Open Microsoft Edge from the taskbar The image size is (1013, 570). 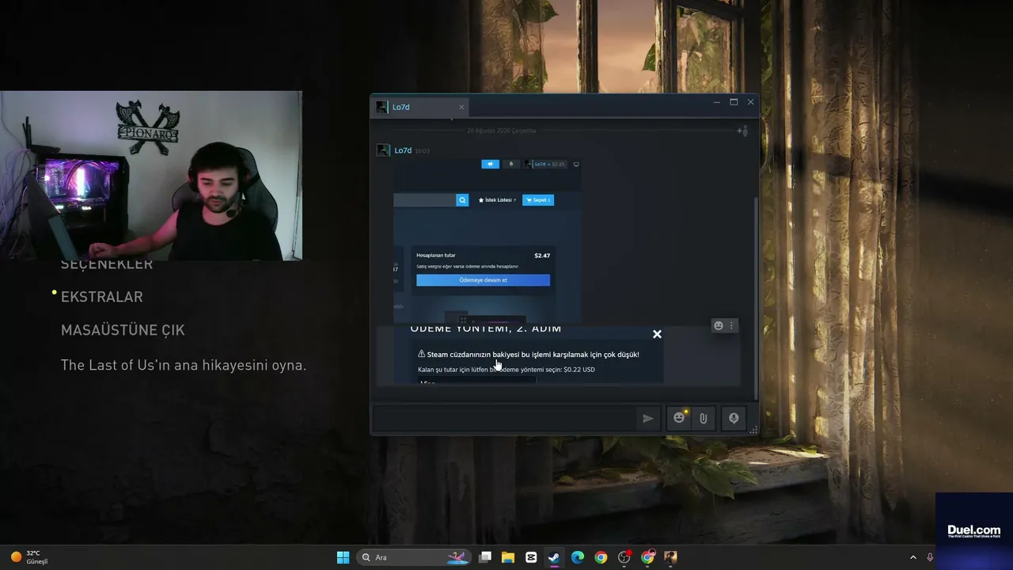tap(578, 557)
